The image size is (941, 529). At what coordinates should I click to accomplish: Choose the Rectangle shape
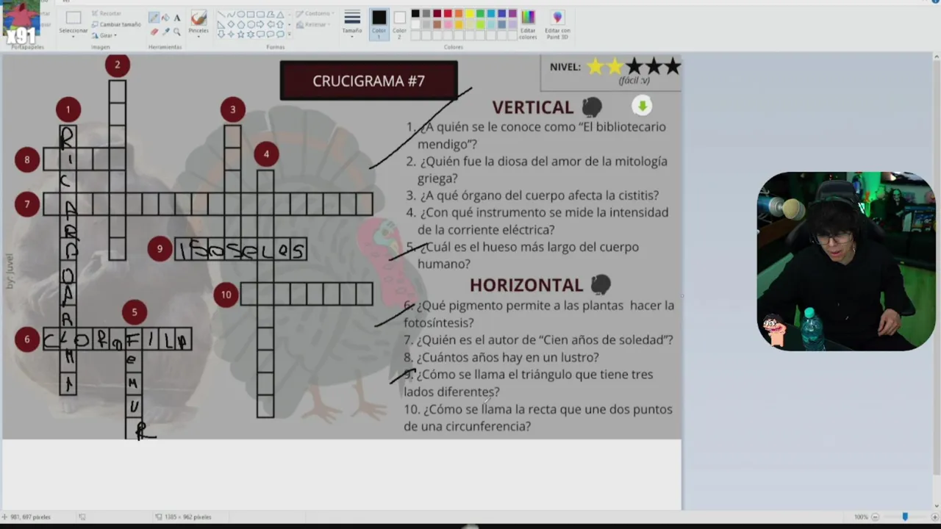coord(251,15)
